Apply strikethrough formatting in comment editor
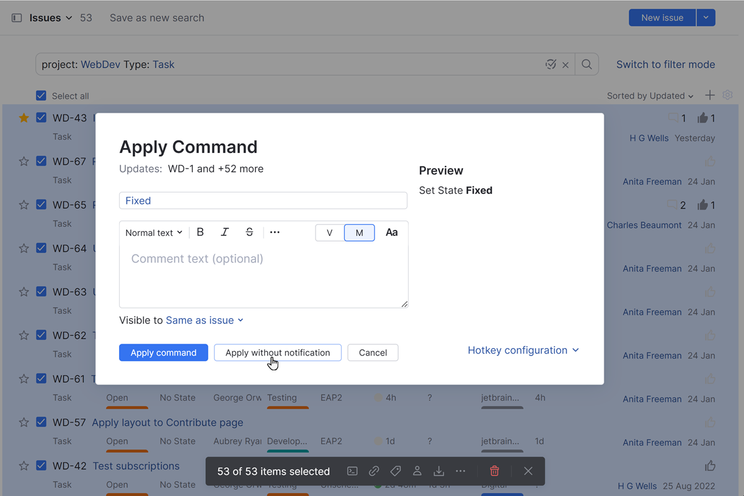744x496 pixels. [x=249, y=232]
